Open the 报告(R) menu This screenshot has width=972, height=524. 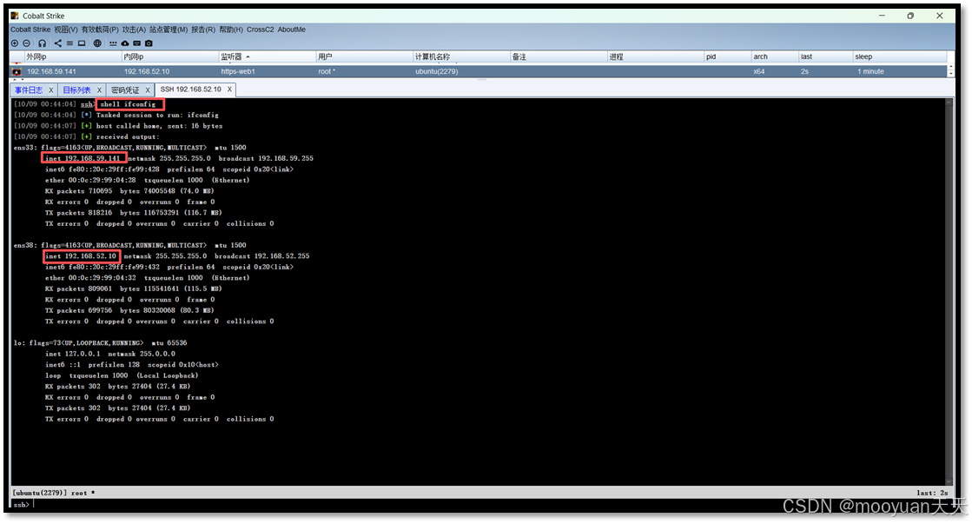203,30
